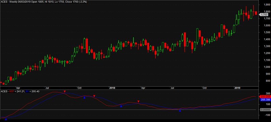
Task: Click the blue up arrow after the 2018 label
Action: tap(121, 106)
